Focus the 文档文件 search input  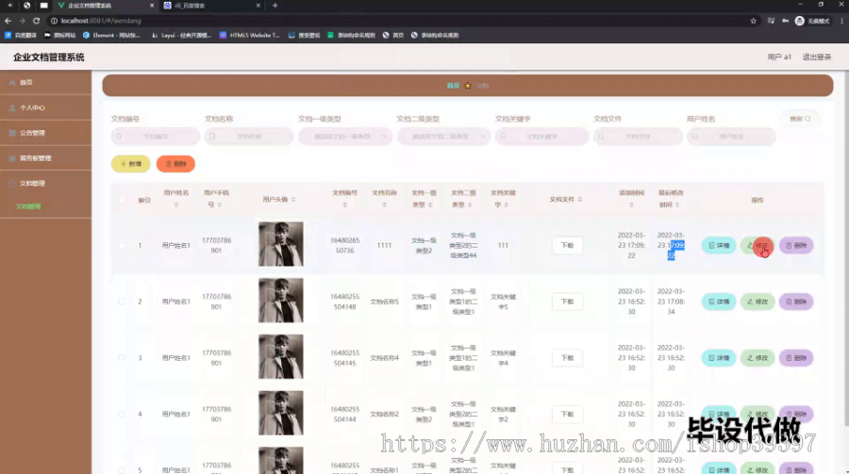[x=638, y=137]
